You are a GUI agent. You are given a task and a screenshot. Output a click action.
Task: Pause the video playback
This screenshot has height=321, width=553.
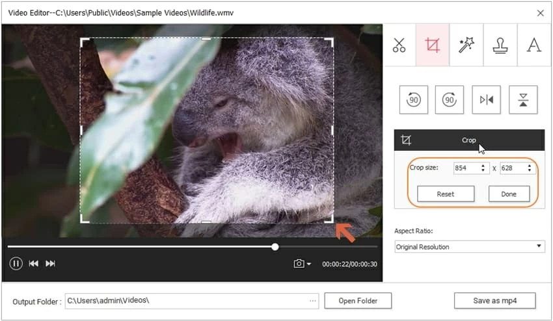coord(16,263)
